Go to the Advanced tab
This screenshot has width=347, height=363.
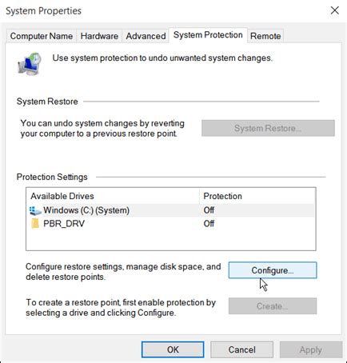point(146,36)
